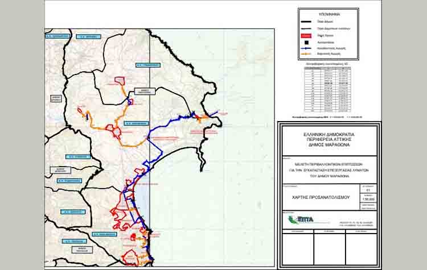
Task: Click the blue arrow line legend symbol
Action: tap(306, 48)
